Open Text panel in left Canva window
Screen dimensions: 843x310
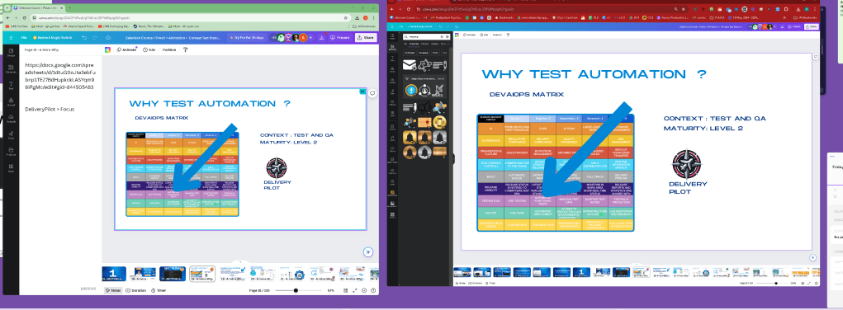coord(11,86)
